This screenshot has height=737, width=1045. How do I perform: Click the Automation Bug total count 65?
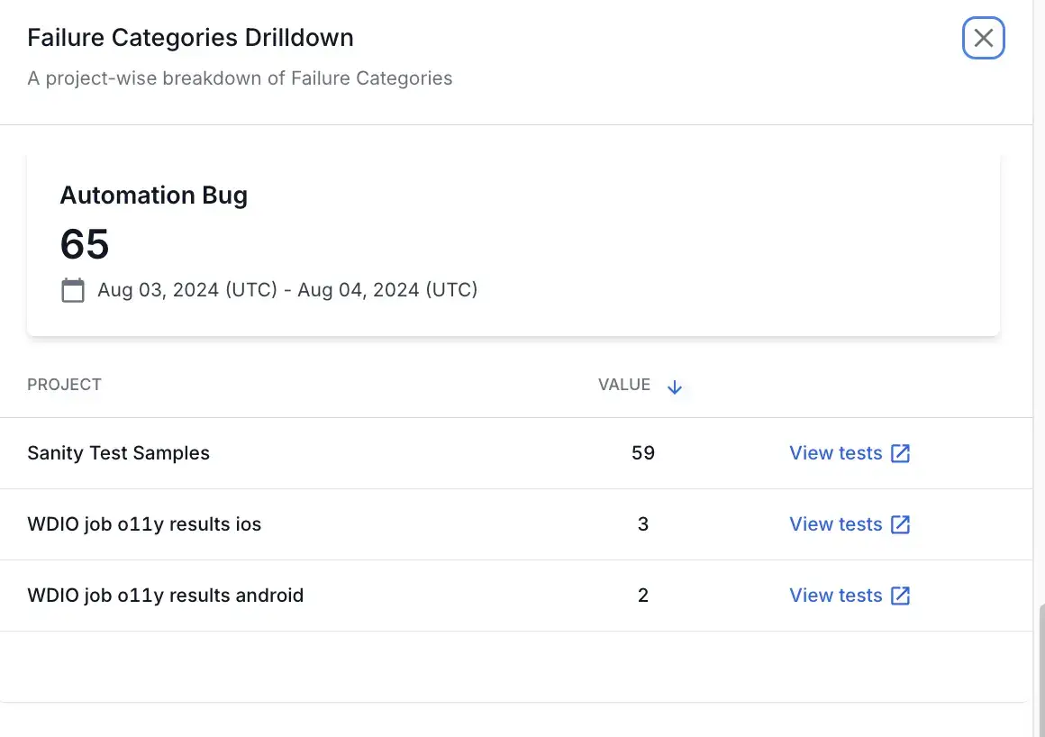click(x=85, y=244)
